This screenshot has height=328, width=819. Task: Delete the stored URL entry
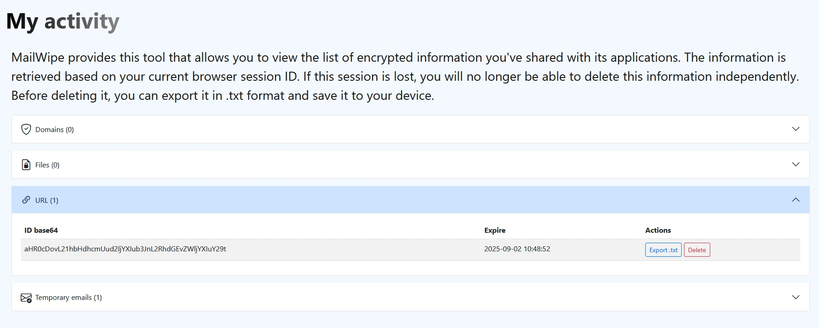(x=697, y=250)
